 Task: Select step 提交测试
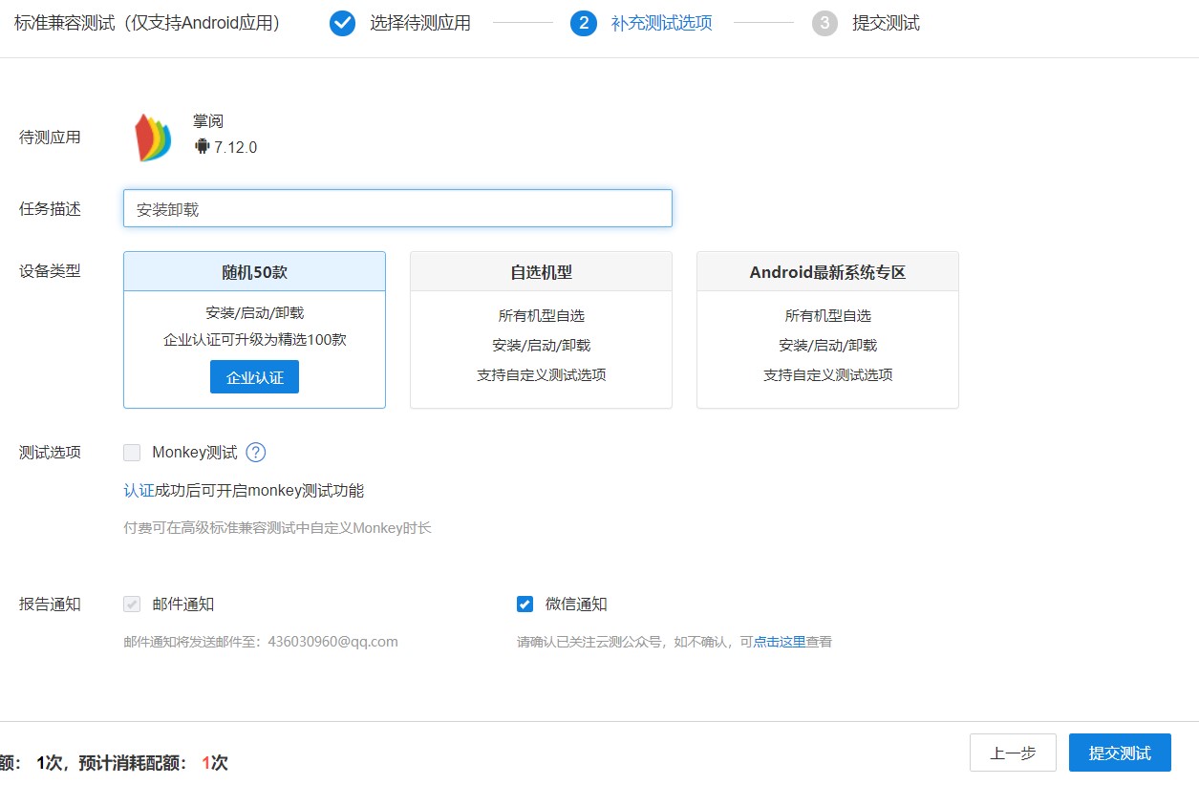[x=886, y=23]
